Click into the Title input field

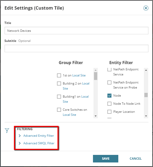[76, 31]
